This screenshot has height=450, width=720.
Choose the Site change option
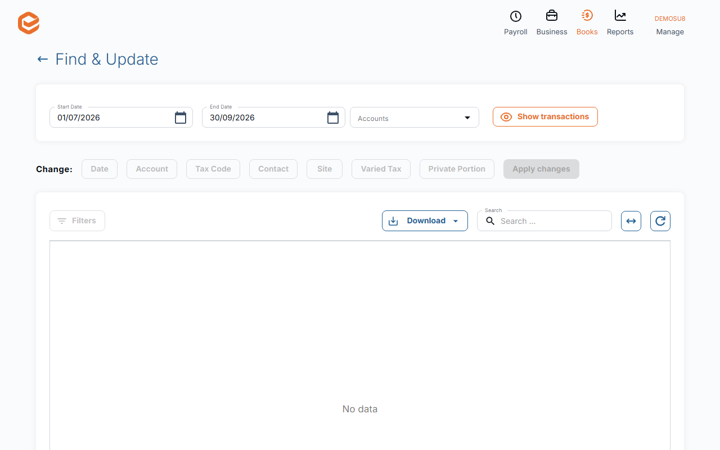tap(325, 169)
